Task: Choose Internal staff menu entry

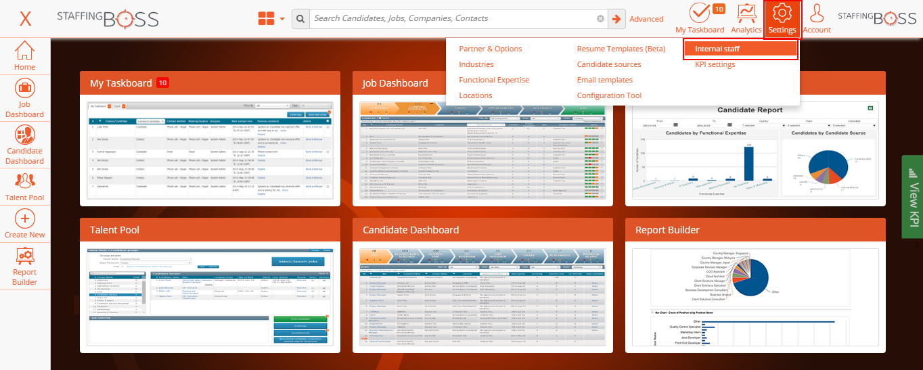Action: (740, 49)
